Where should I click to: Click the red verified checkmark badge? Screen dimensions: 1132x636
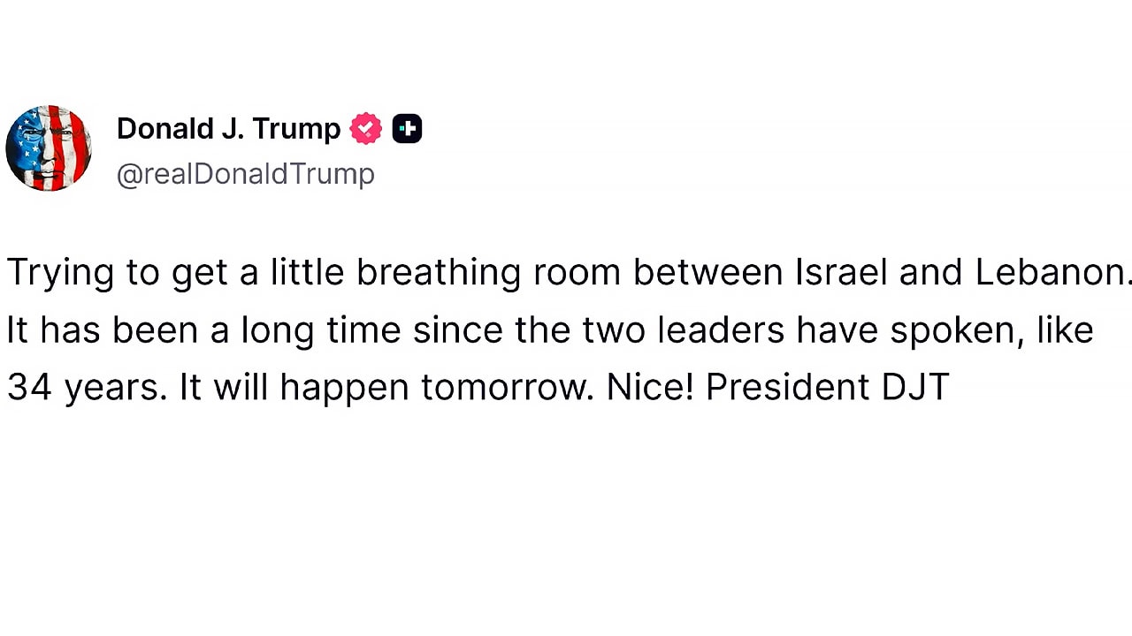pos(365,129)
